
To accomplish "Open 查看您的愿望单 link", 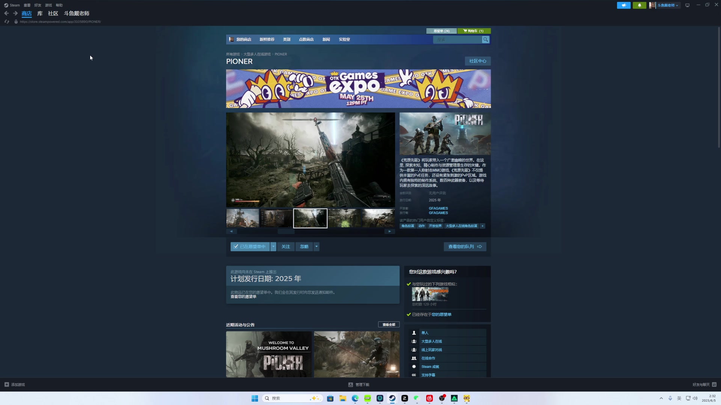I will pyautogui.click(x=243, y=297).
